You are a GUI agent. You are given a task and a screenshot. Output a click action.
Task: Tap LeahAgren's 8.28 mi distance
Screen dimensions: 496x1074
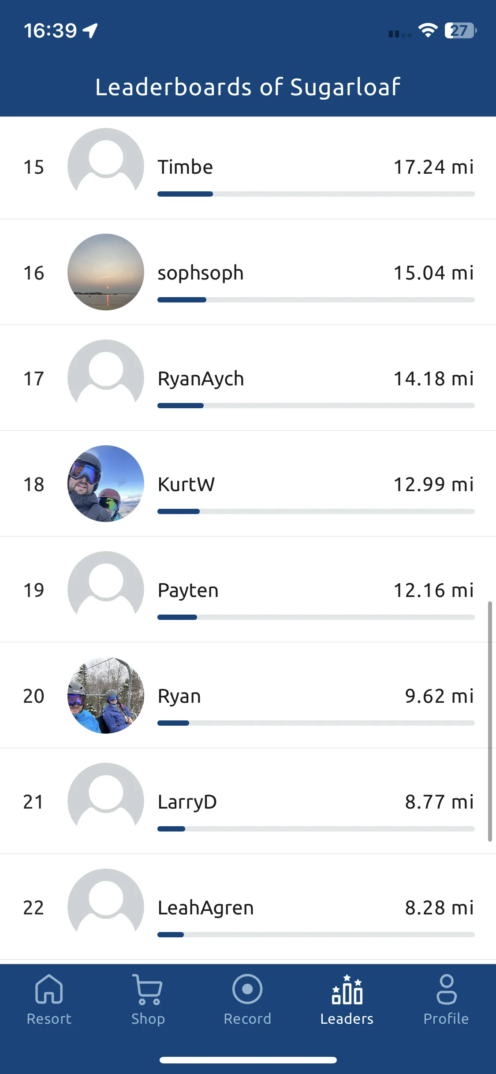pos(440,908)
